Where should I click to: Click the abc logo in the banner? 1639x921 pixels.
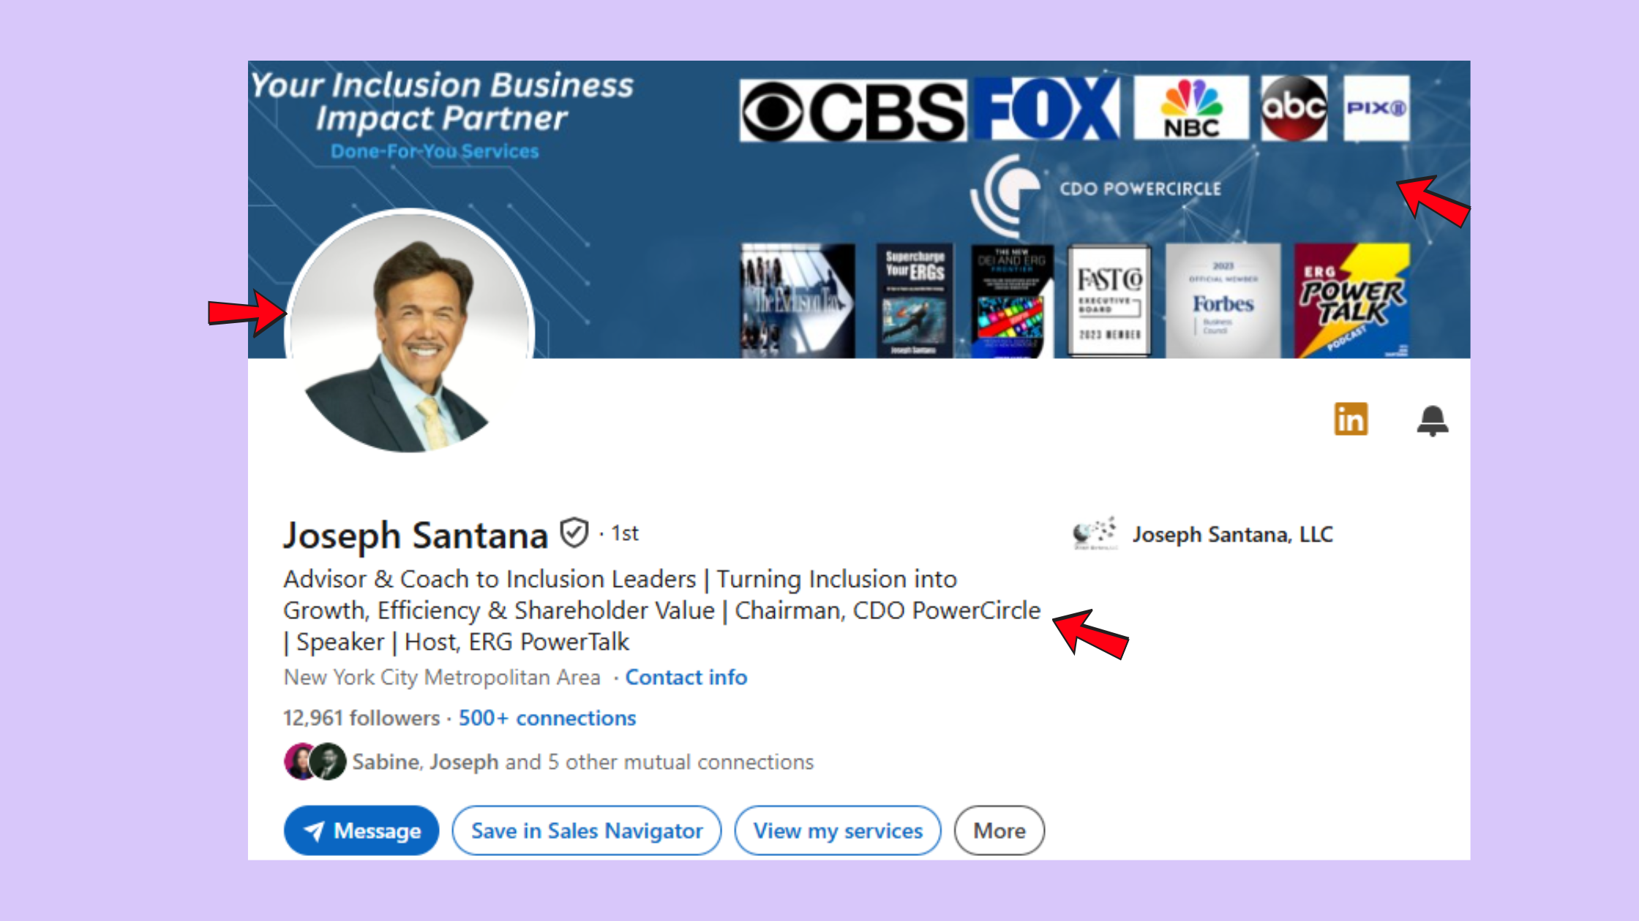[x=1294, y=107]
